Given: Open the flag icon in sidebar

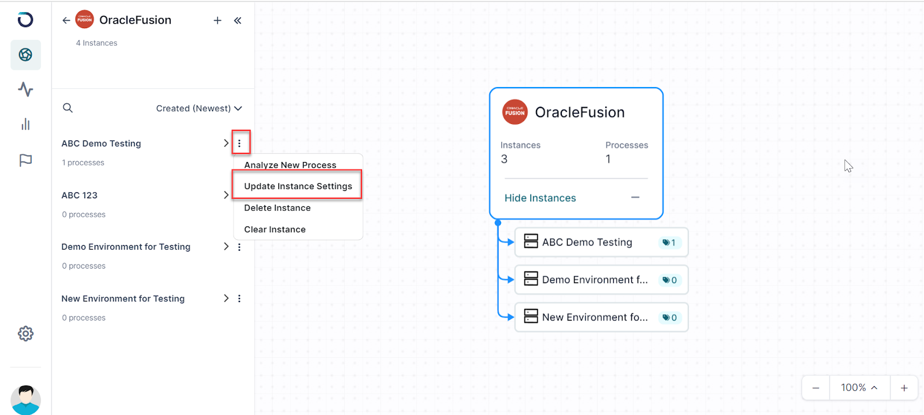Looking at the screenshot, I should coord(25,160).
